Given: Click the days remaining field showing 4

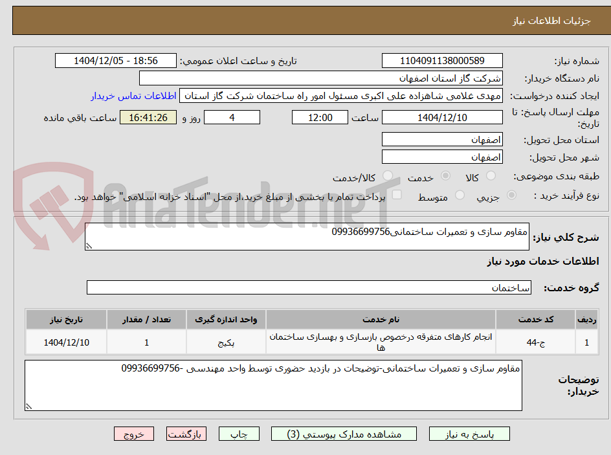Looking at the screenshot, I should pyautogui.click(x=232, y=117).
